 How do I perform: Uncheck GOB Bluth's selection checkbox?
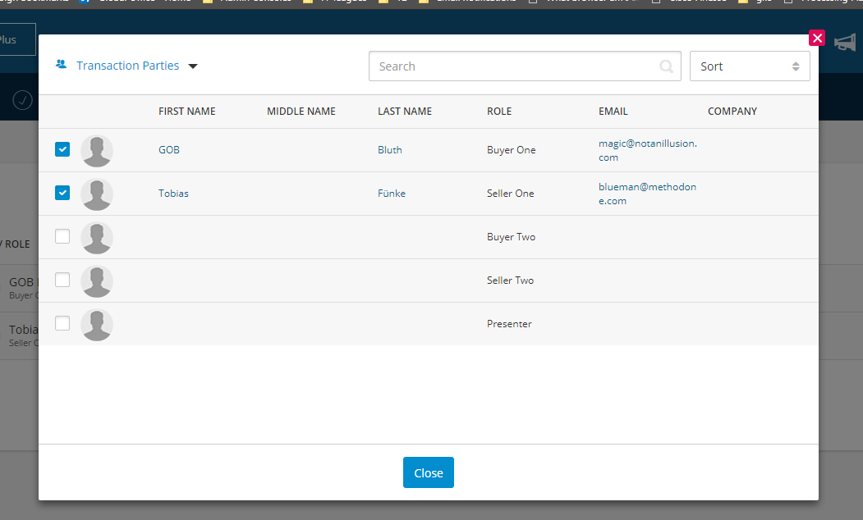[x=62, y=149]
